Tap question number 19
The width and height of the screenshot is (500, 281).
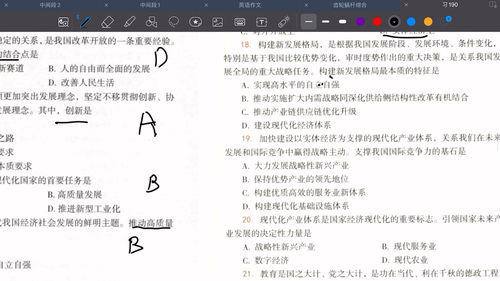(247, 138)
